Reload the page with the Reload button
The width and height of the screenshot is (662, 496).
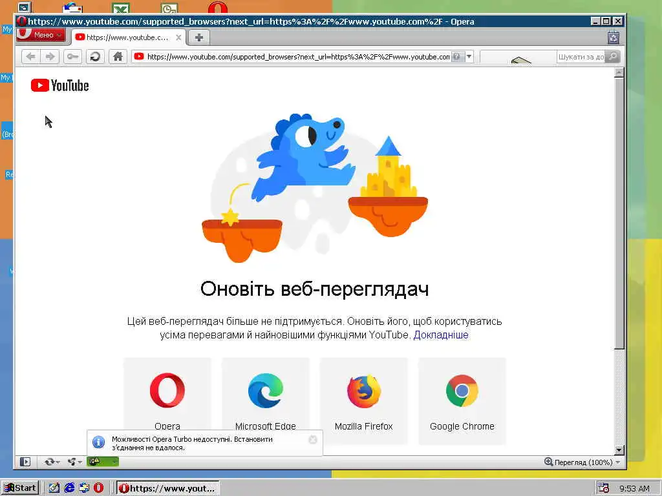tap(95, 57)
